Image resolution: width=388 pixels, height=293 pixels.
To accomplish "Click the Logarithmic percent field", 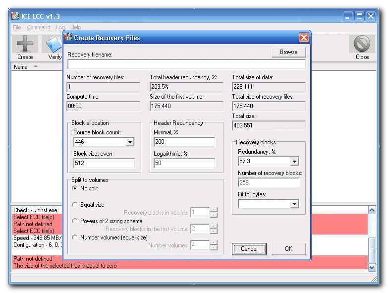I will point(184,163).
